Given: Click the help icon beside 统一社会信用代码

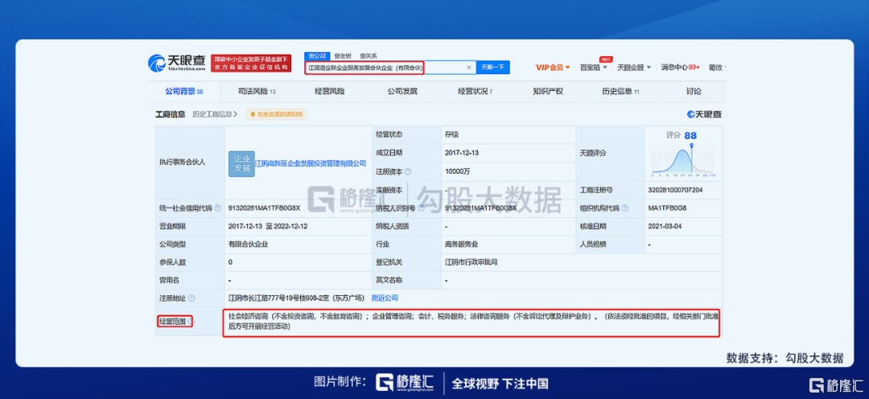Looking at the screenshot, I should click(218, 208).
